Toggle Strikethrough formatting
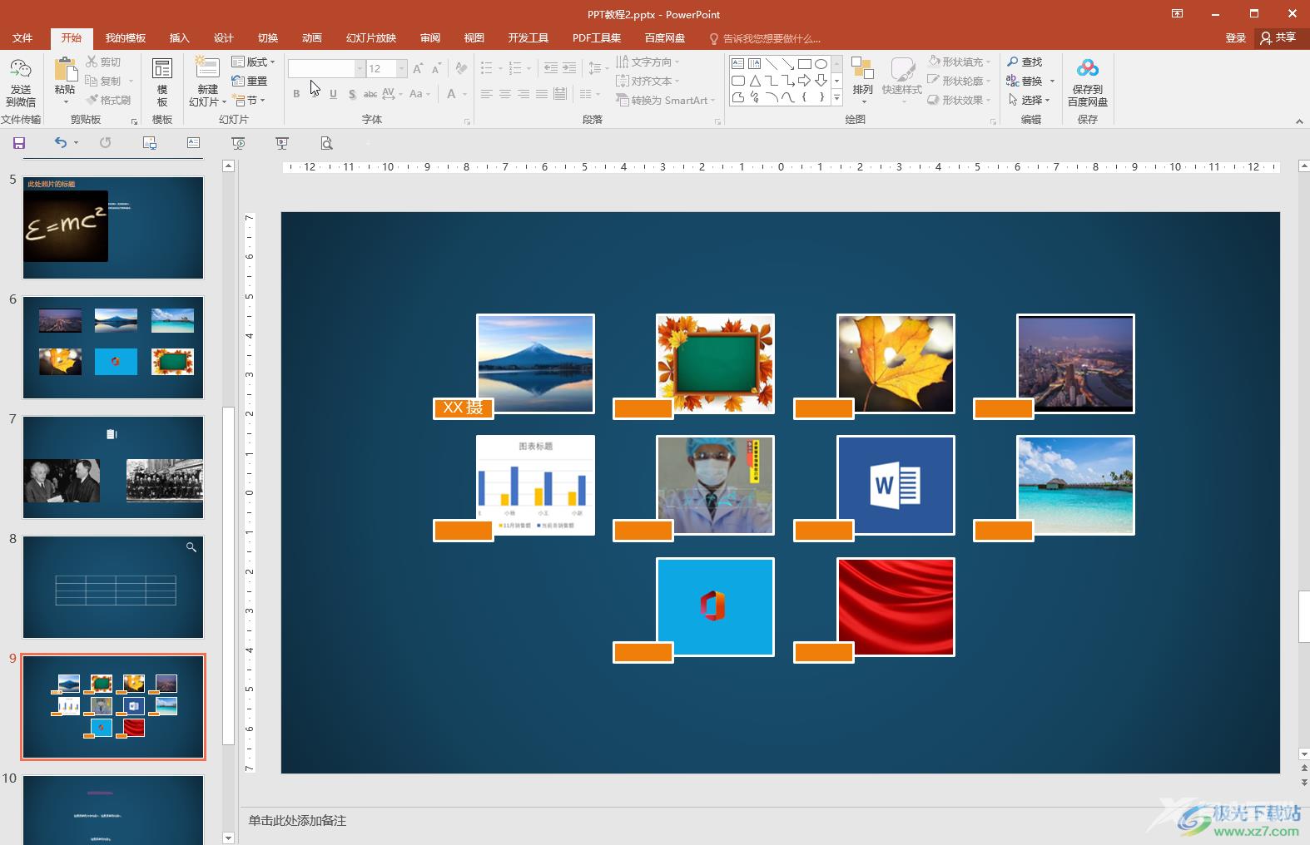Viewport: 1310px width, 845px height. [x=370, y=94]
